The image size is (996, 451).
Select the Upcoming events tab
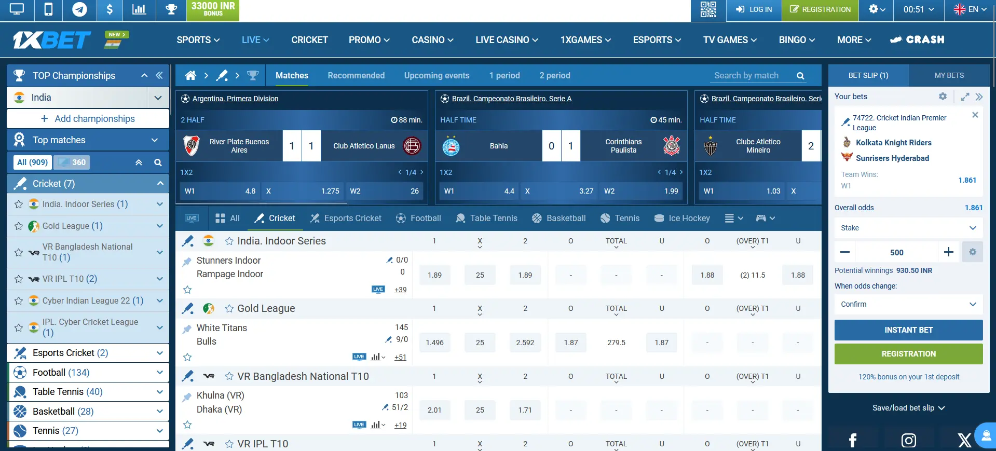tap(436, 76)
